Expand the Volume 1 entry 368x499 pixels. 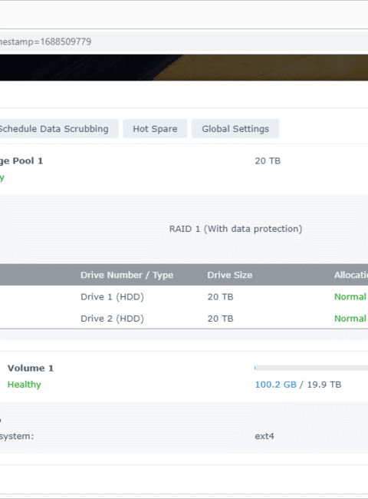(31, 368)
